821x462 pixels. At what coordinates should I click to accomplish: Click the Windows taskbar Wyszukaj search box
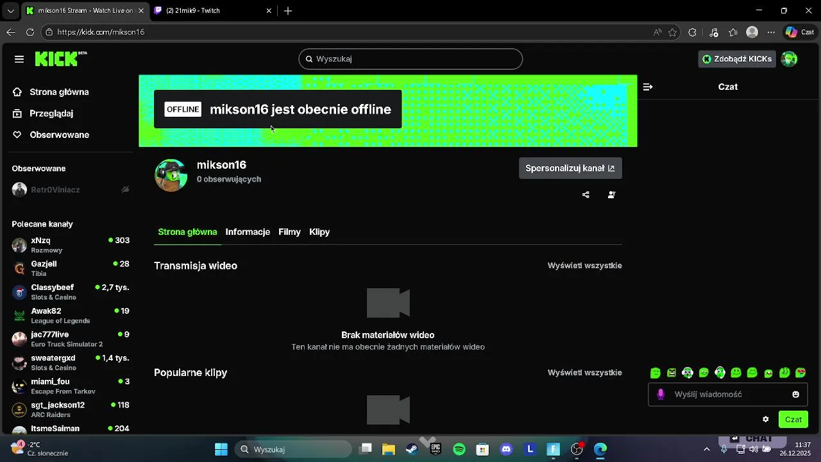(293, 449)
